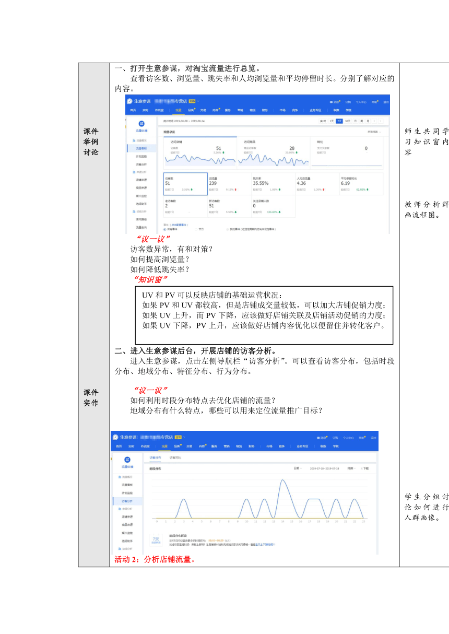Click the 生意参谋 logo in the 流量总览 screenshot
The height and width of the screenshot is (634, 449).
pyautogui.click(x=129, y=101)
